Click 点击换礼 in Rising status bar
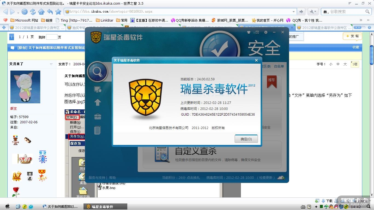The width and height of the screenshot is (374, 210). (x=193, y=178)
